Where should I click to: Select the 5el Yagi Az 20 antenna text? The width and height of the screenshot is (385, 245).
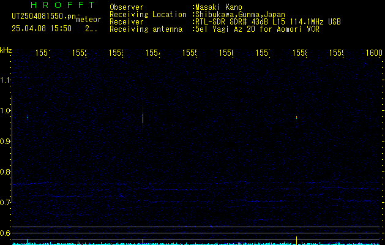(x=257, y=29)
